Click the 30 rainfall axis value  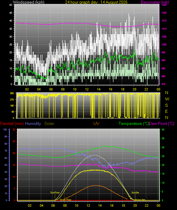(x=14, y=130)
